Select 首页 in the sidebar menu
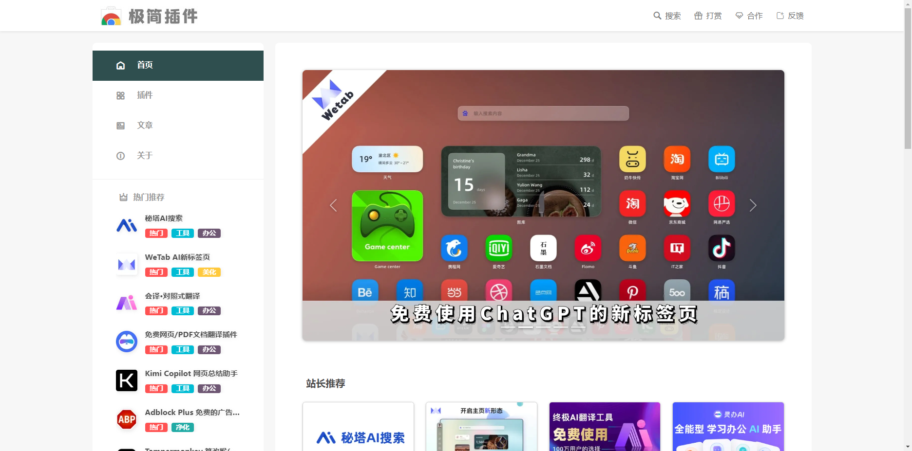912x451 pixels. tap(178, 65)
